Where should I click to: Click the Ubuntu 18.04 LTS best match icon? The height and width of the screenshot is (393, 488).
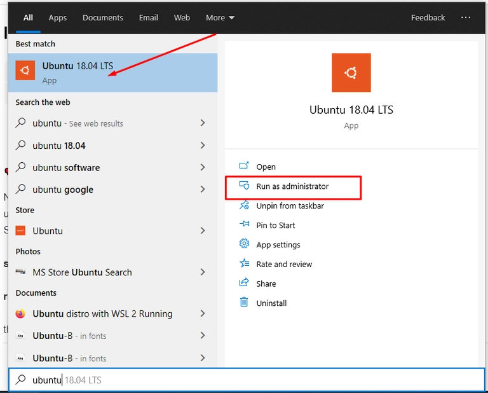tap(25, 71)
